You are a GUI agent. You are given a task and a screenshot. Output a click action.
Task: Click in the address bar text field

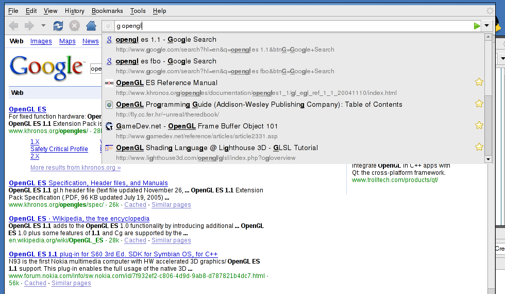(x=293, y=26)
